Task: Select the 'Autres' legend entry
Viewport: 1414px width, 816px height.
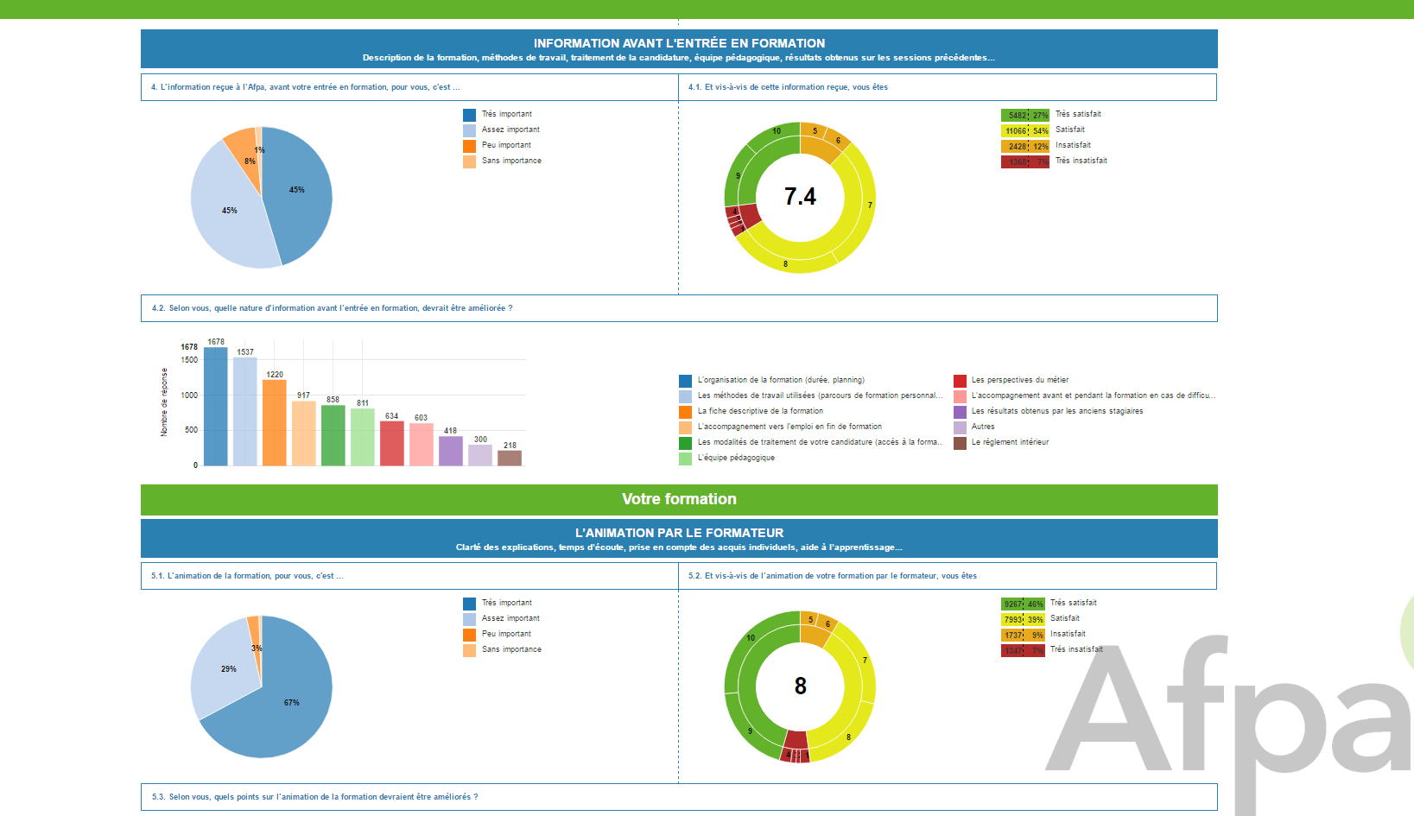Action: pyautogui.click(x=974, y=427)
